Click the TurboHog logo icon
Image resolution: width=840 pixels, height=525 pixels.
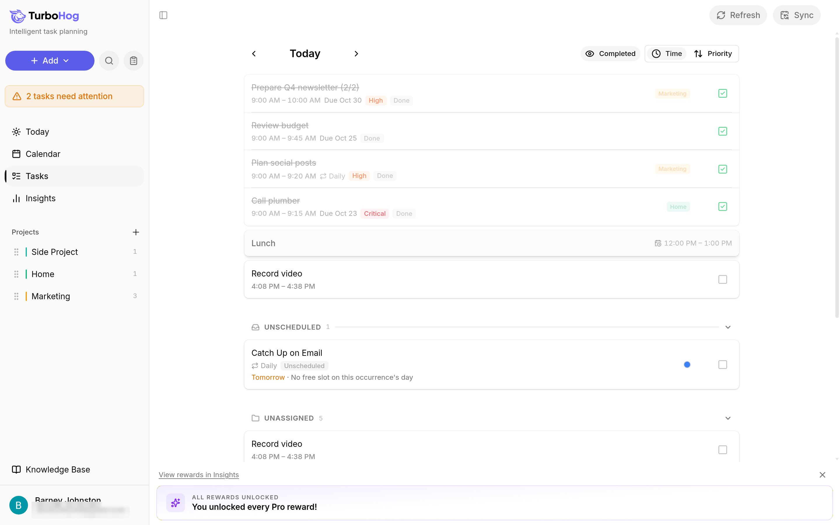[17, 16]
